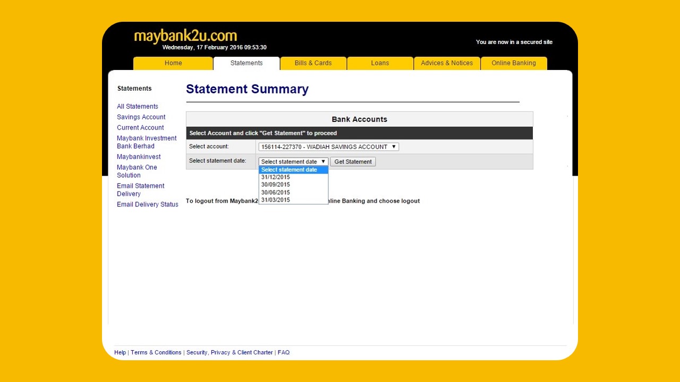The image size is (680, 382).
Task: Pick the 30/09/2015 statement date option
Action: coord(276,185)
